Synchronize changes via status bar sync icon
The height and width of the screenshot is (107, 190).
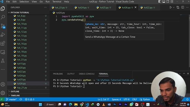pyautogui.click(x=21, y=99)
